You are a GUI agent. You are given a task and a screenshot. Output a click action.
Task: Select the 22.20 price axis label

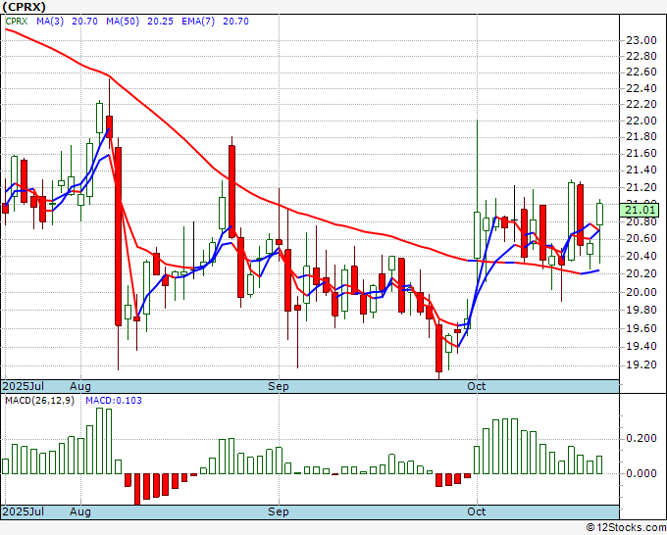point(641,105)
